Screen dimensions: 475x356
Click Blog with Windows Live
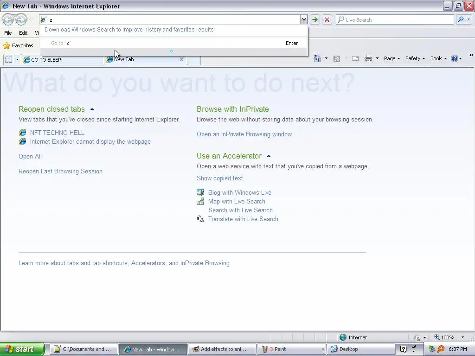240,192
